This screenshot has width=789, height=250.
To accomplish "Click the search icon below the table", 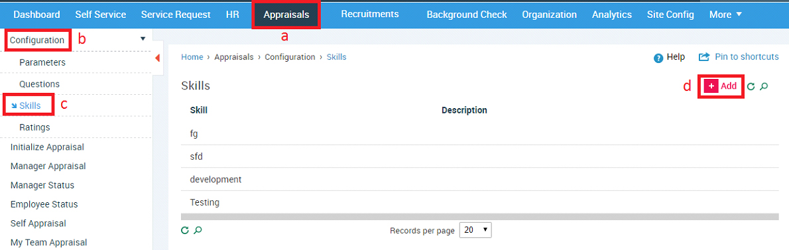I will pyautogui.click(x=198, y=230).
